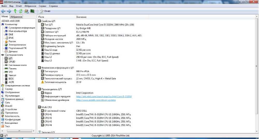Refresh the page with green arrows icon
This screenshot has width=259, height=139.
[x=21, y=11]
